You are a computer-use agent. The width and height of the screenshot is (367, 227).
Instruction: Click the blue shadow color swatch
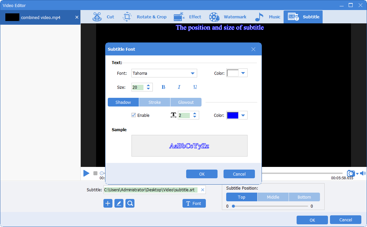coord(233,116)
